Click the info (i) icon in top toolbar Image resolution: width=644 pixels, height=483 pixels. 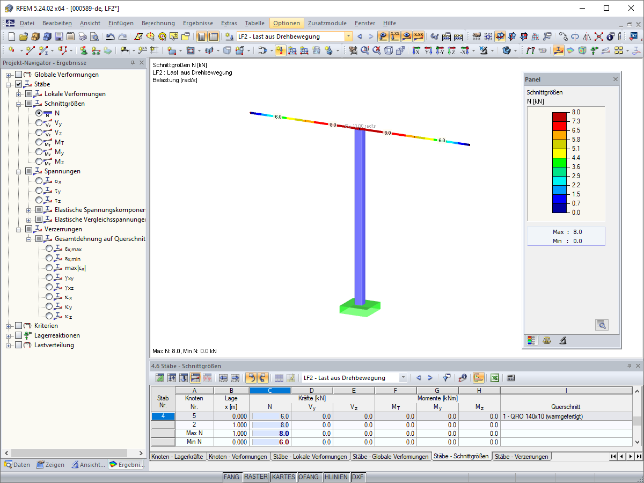coord(610,36)
